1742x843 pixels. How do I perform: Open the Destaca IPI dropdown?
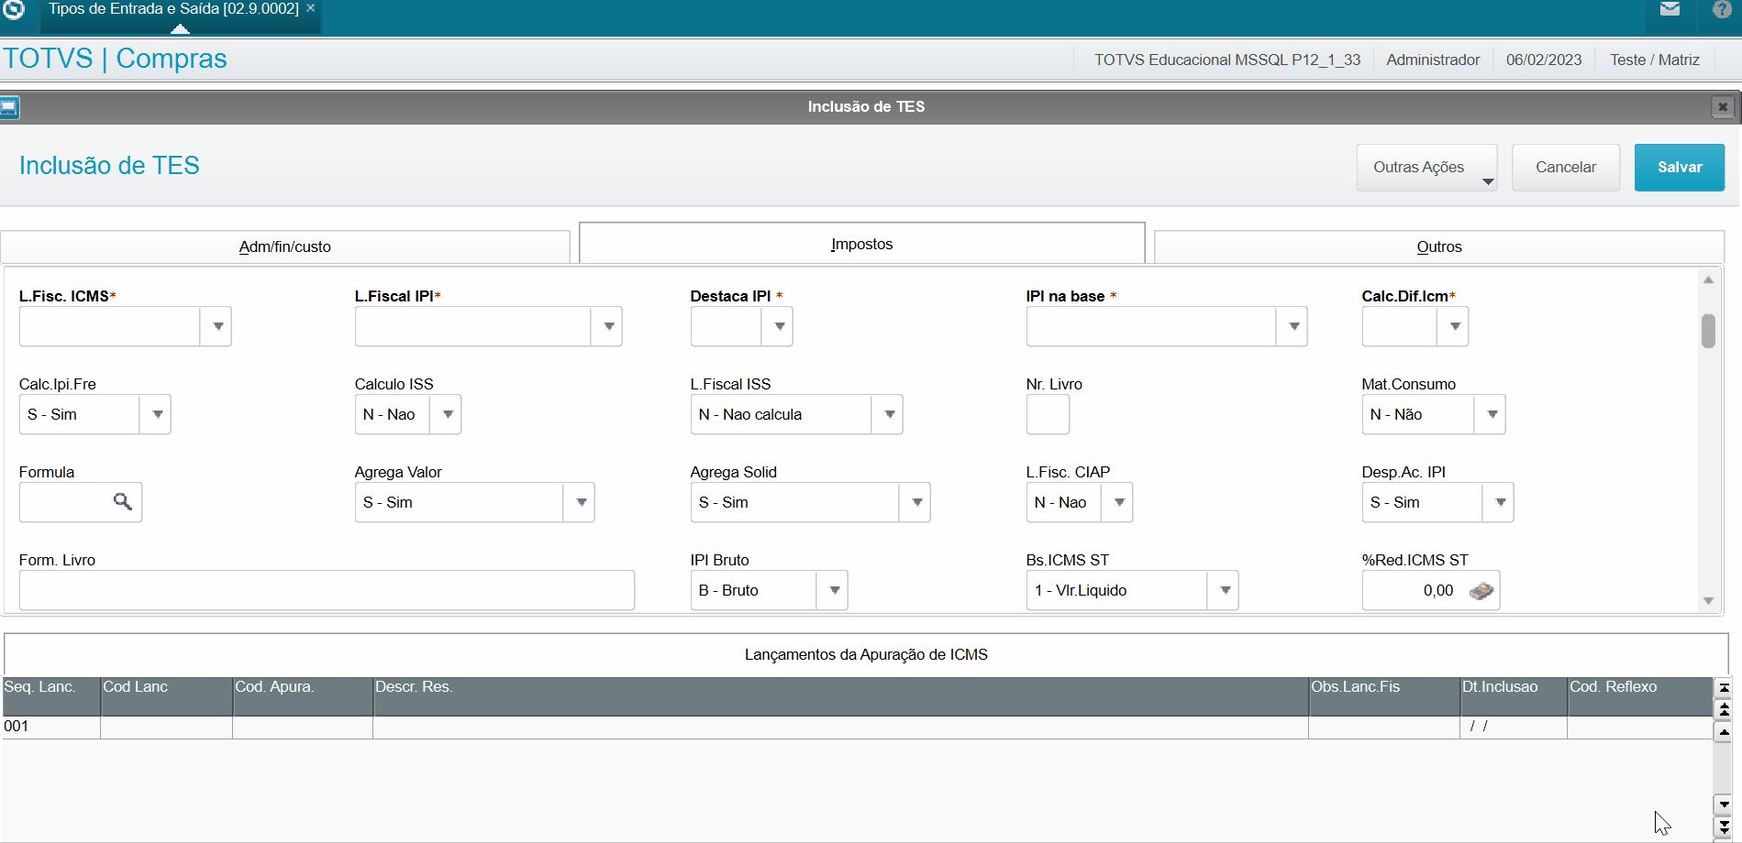pos(778,326)
